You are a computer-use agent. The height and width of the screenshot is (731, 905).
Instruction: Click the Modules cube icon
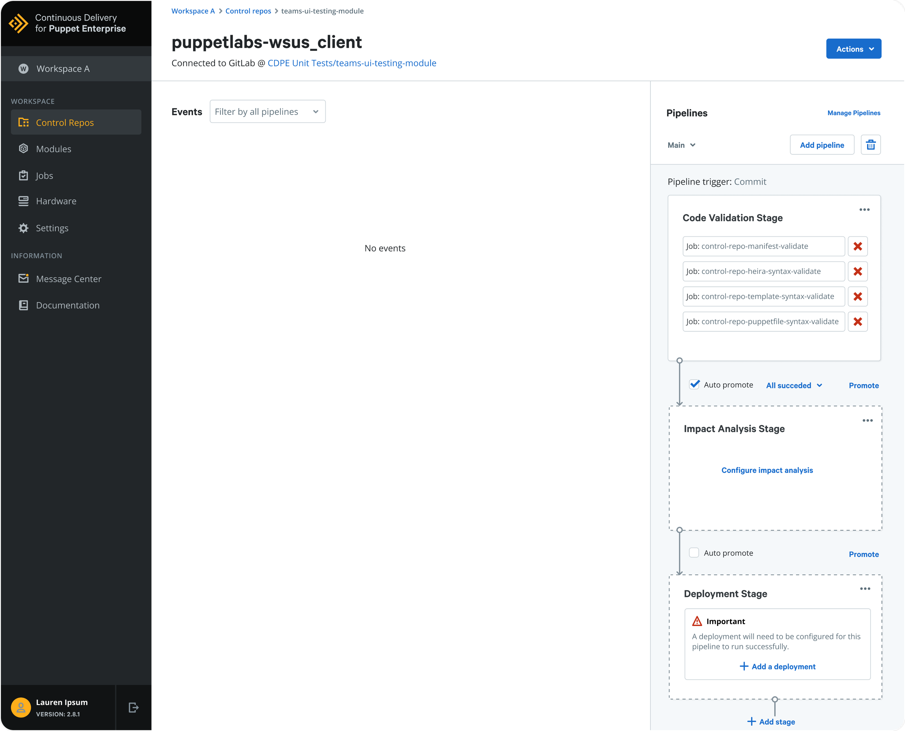point(24,149)
